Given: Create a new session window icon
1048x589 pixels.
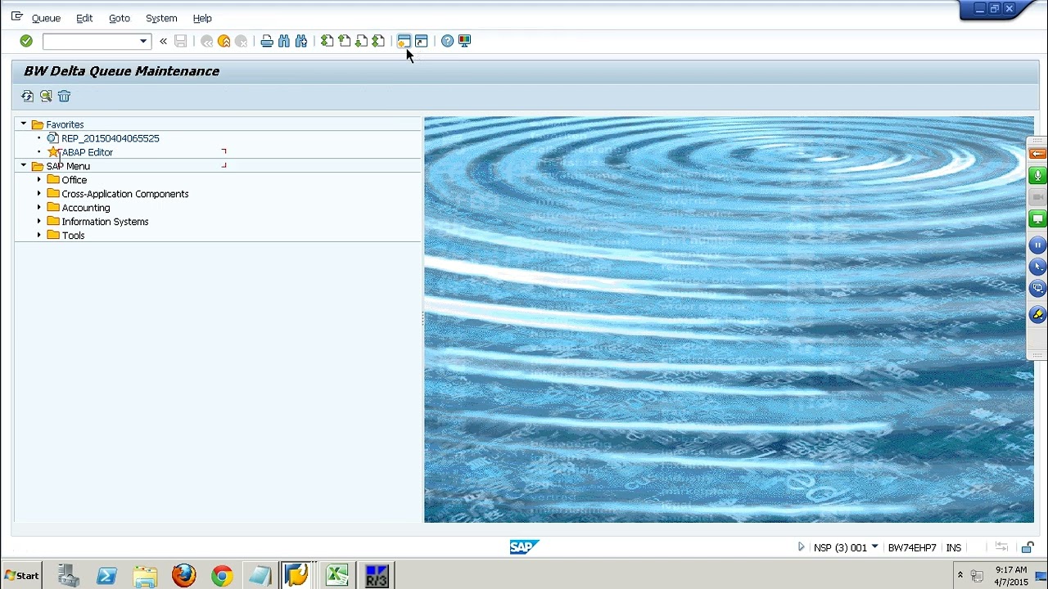Looking at the screenshot, I should 404,41.
